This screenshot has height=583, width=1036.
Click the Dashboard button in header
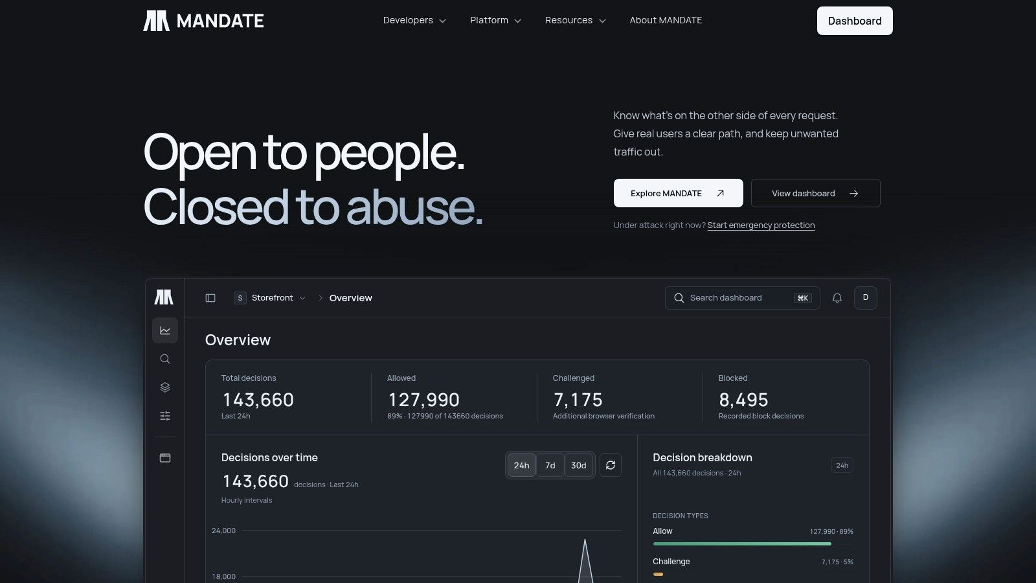[855, 21]
